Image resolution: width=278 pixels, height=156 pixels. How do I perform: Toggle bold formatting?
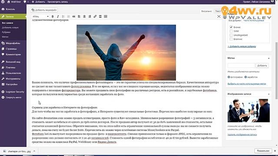[x=53, y=16]
